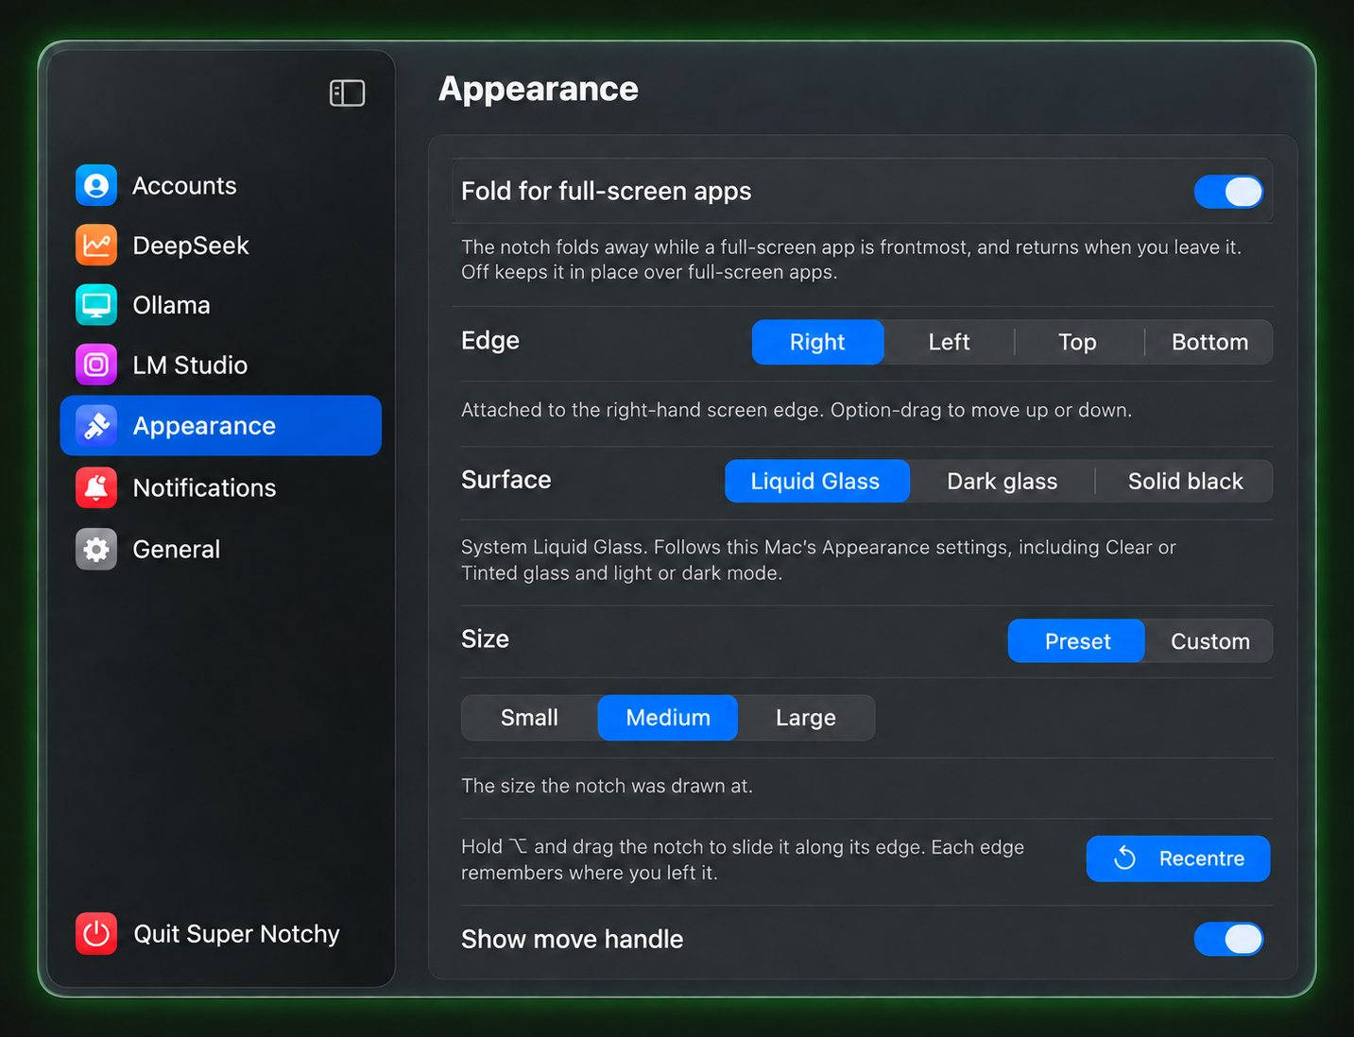Screen dimensions: 1354x1037
Task: Turn off Fold for full-screen apps
Action: (x=1228, y=192)
